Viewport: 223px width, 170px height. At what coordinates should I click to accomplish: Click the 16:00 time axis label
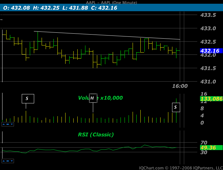(x=180, y=86)
